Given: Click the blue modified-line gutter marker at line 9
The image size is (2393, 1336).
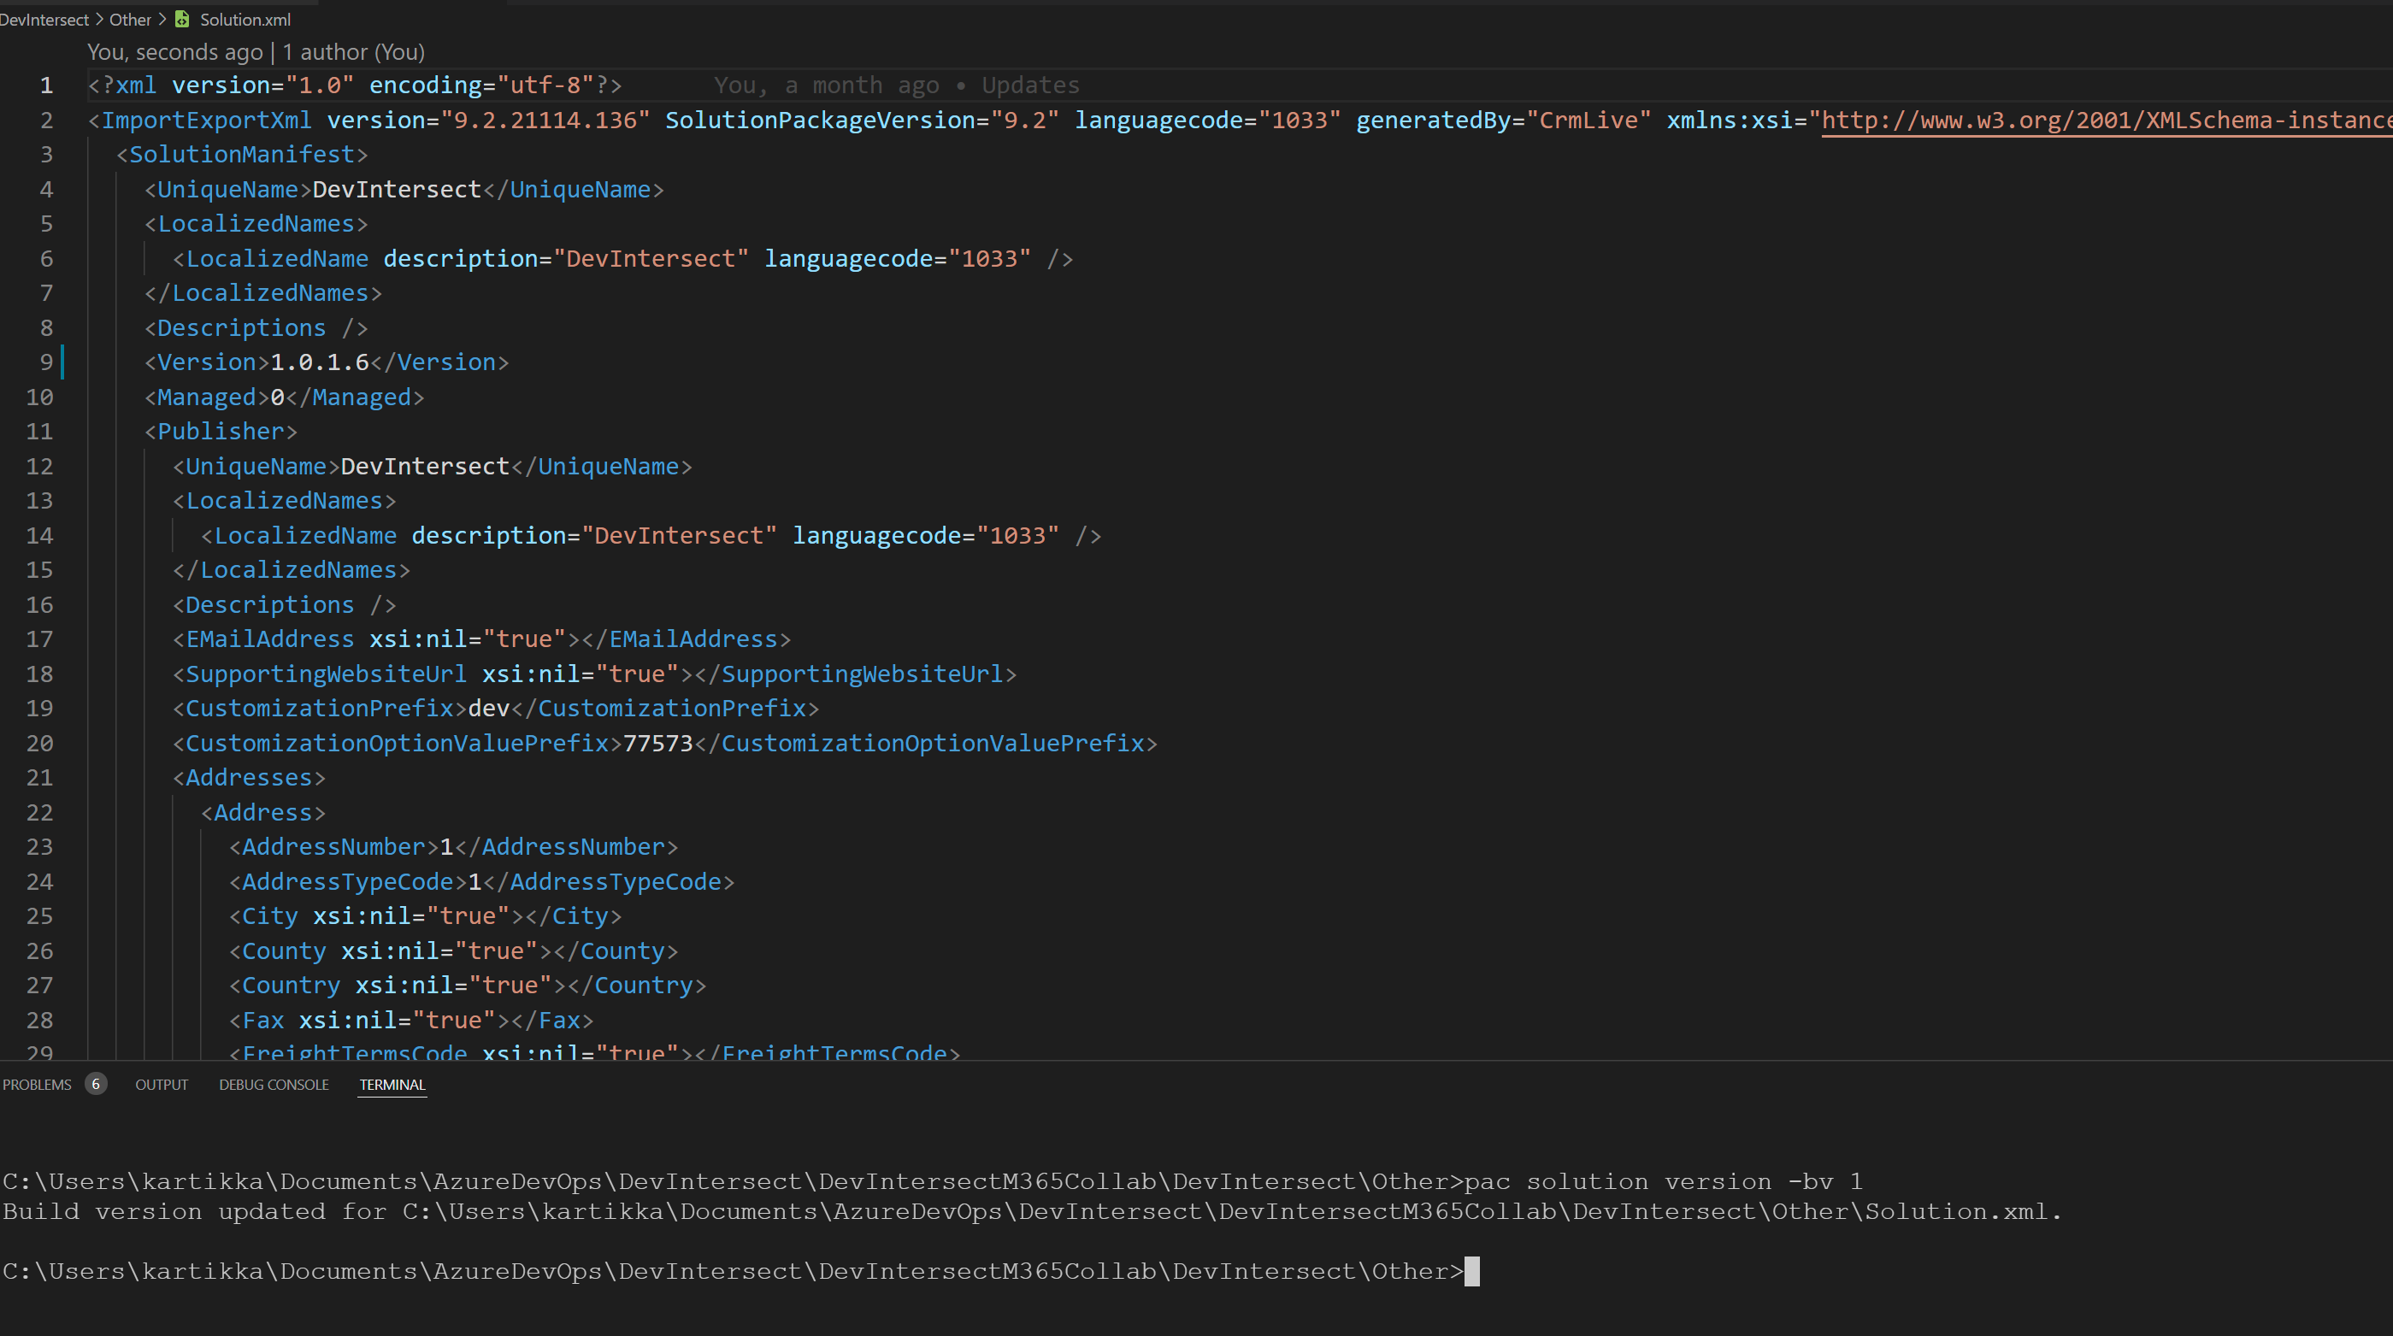Looking at the screenshot, I should tap(62, 362).
